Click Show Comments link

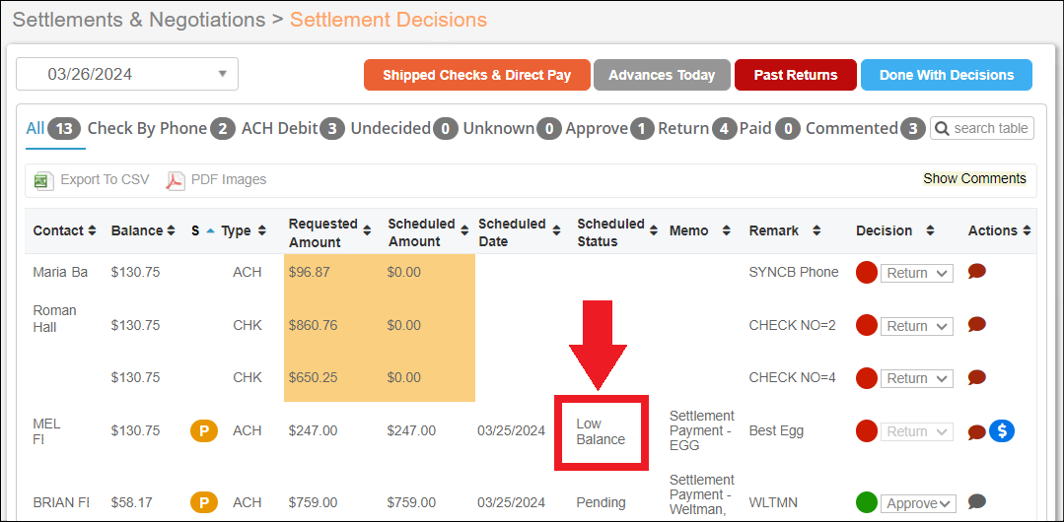(974, 179)
